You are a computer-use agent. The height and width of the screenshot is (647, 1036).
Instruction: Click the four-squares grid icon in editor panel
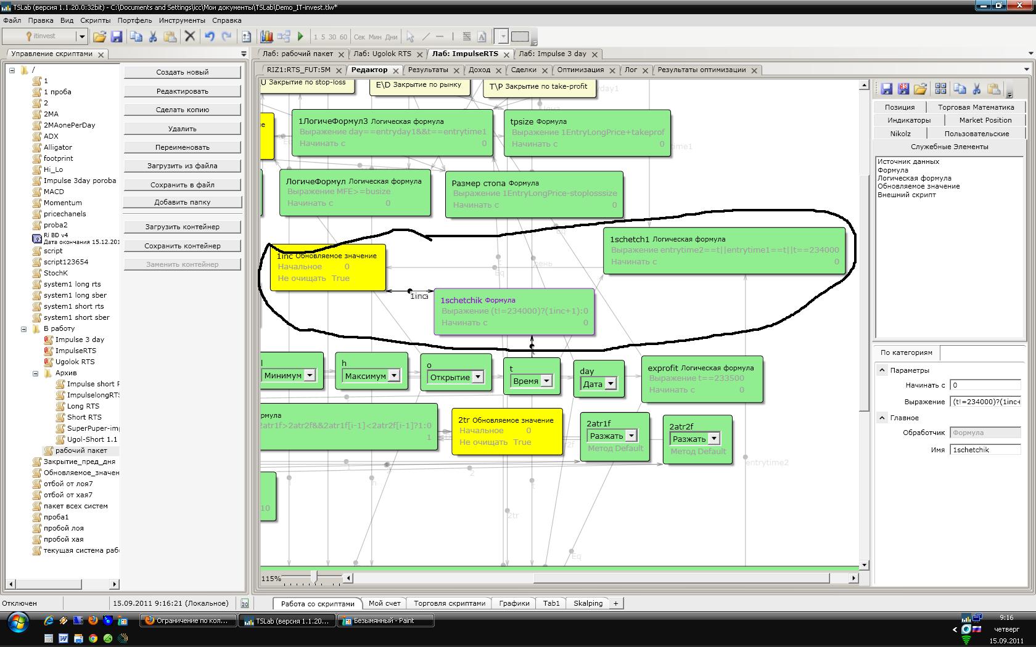click(940, 89)
